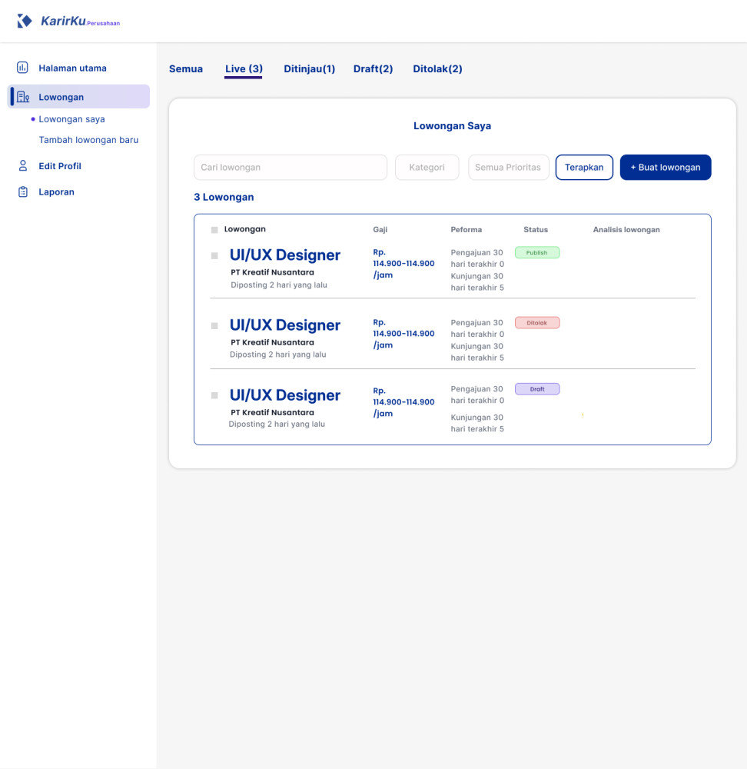Click the Halaman utama chart icon
The width and height of the screenshot is (747, 769).
point(23,68)
